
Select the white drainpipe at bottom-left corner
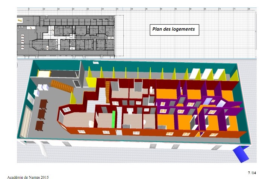[44, 149]
